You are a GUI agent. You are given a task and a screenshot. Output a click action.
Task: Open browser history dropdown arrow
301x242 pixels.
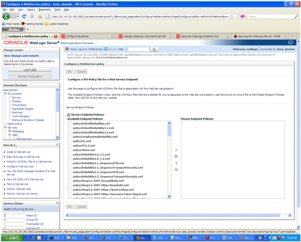pyautogui.click(x=18, y=16)
